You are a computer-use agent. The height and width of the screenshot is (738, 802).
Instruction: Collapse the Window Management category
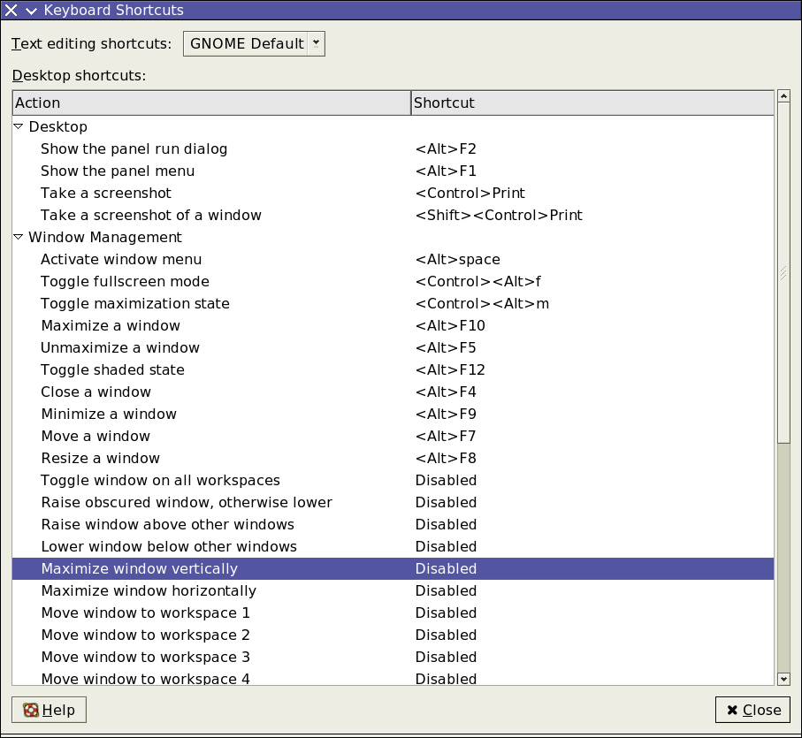pos(19,237)
